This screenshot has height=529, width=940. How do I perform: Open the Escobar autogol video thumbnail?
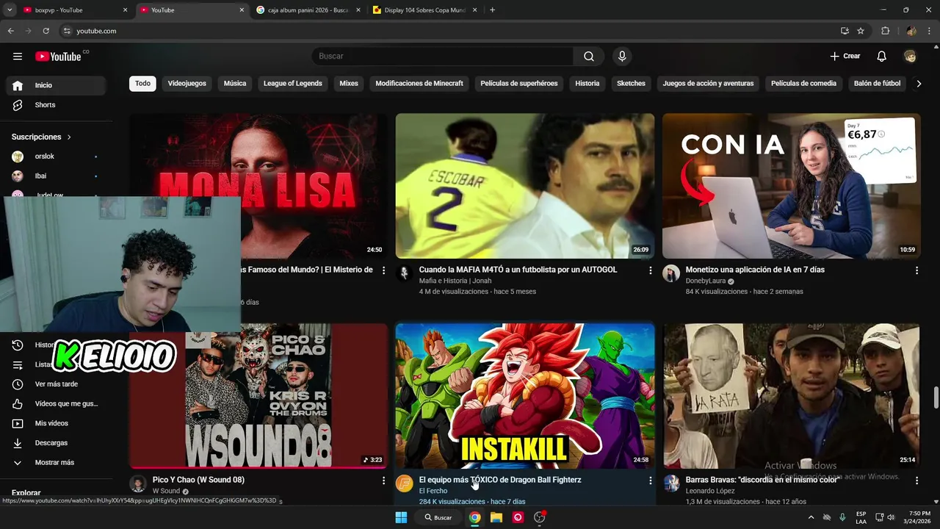pyautogui.click(x=524, y=186)
